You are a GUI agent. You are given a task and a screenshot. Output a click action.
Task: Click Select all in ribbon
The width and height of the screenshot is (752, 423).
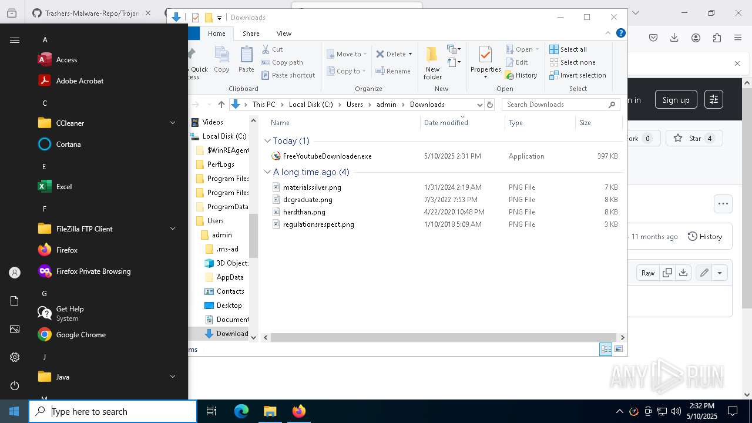coord(568,49)
